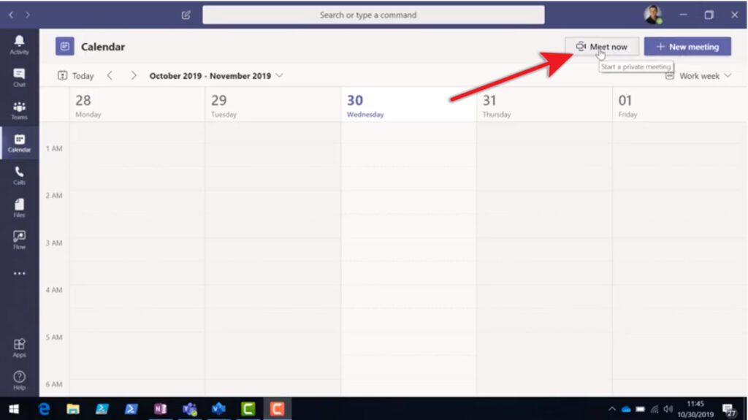Click the Calendar page title icon

tap(65, 47)
